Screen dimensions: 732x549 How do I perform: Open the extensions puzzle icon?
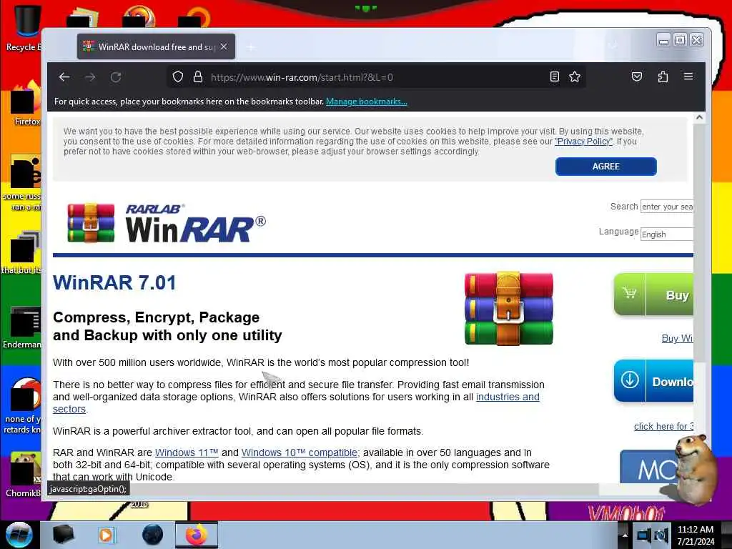point(663,76)
